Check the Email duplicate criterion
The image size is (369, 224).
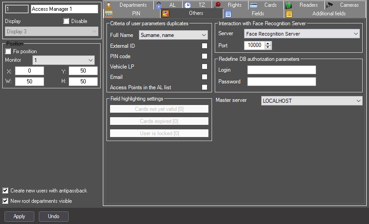pos(204,77)
